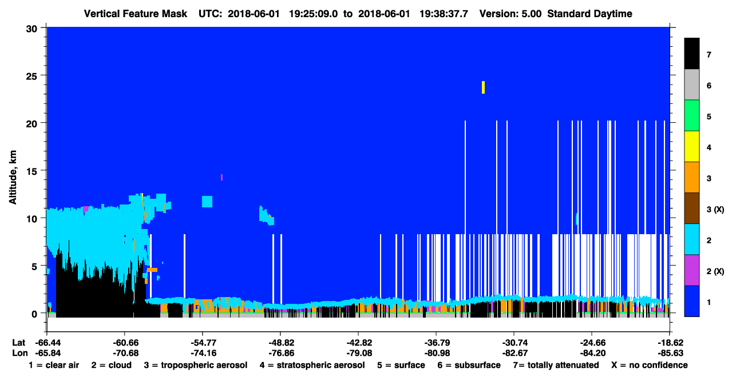Click the green surface legend swatch
The width and height of the screenshot is (744, 381).
pos(692,116)
